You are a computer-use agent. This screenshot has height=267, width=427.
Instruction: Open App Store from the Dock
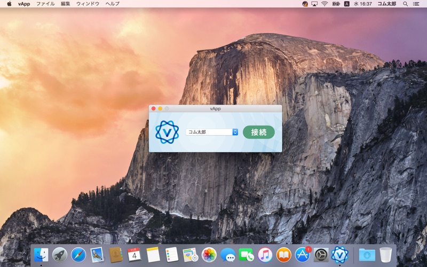click(303, 255)
